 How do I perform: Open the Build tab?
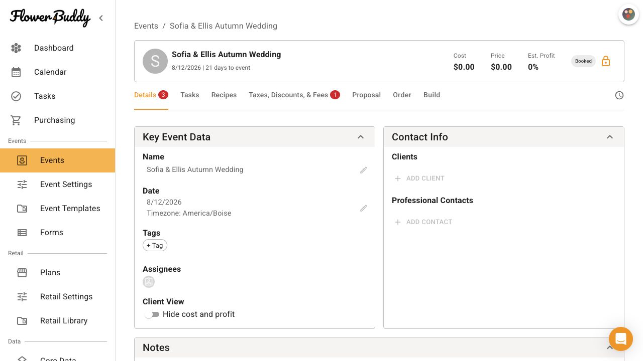click(x=432, y=95)
